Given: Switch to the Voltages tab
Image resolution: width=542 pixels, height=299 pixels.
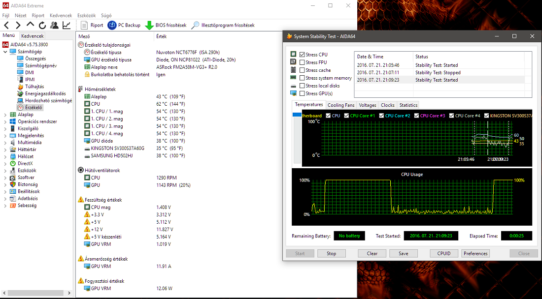Looking at the screenshot, I should [x=368, y=105].
